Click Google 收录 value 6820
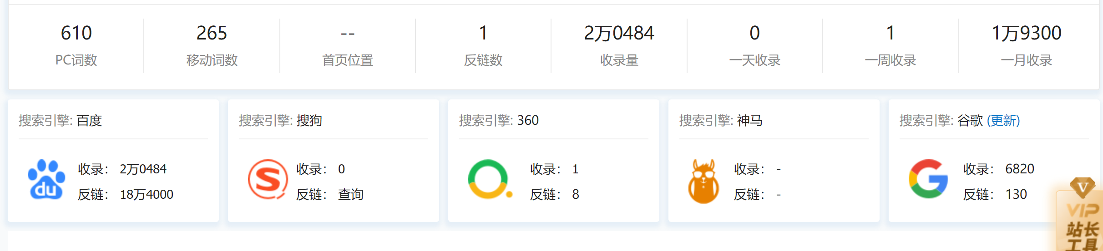 click(x=1020, y=169)
